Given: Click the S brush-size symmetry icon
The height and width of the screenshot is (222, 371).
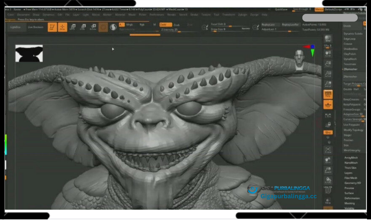Looking at the screenshot, I should (205, 27).
